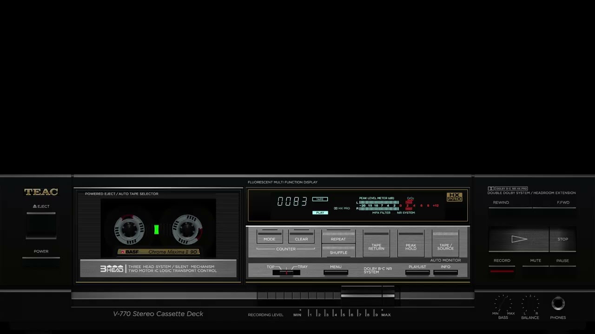Clear the tape counter
Screen dimensions: 595x334
click(x=301, y=236)
